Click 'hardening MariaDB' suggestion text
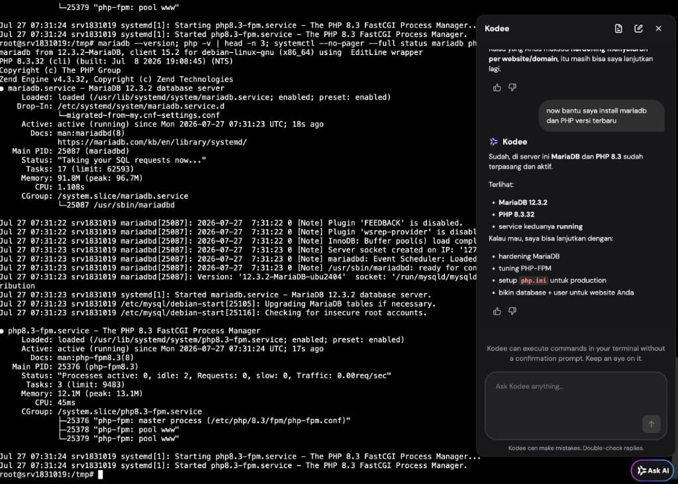The image size is (678, 484). point(529,256)
